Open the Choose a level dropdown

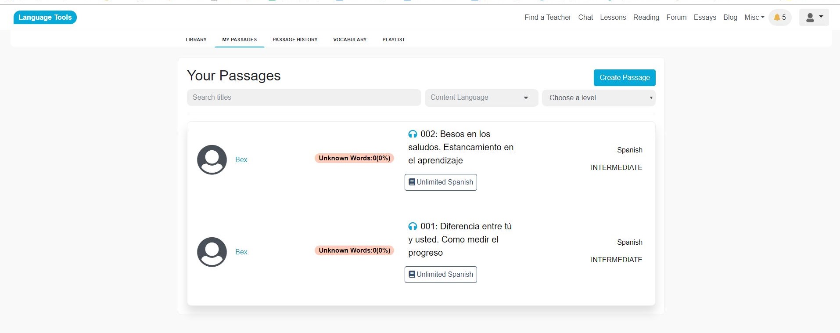coord(598,98)
